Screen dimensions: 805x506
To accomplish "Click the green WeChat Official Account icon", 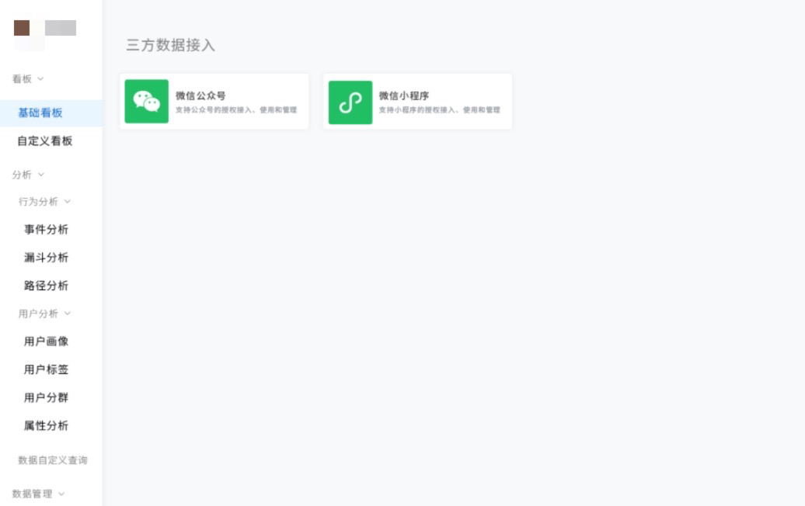I will [x=146, y=101].
